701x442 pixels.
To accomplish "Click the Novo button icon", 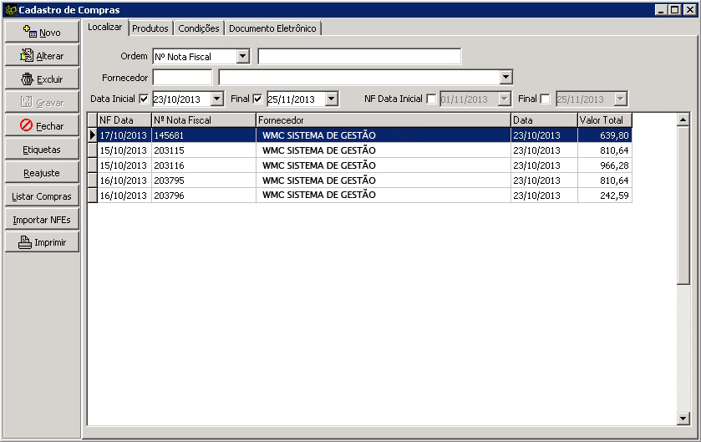I will [x=28, y=33].
